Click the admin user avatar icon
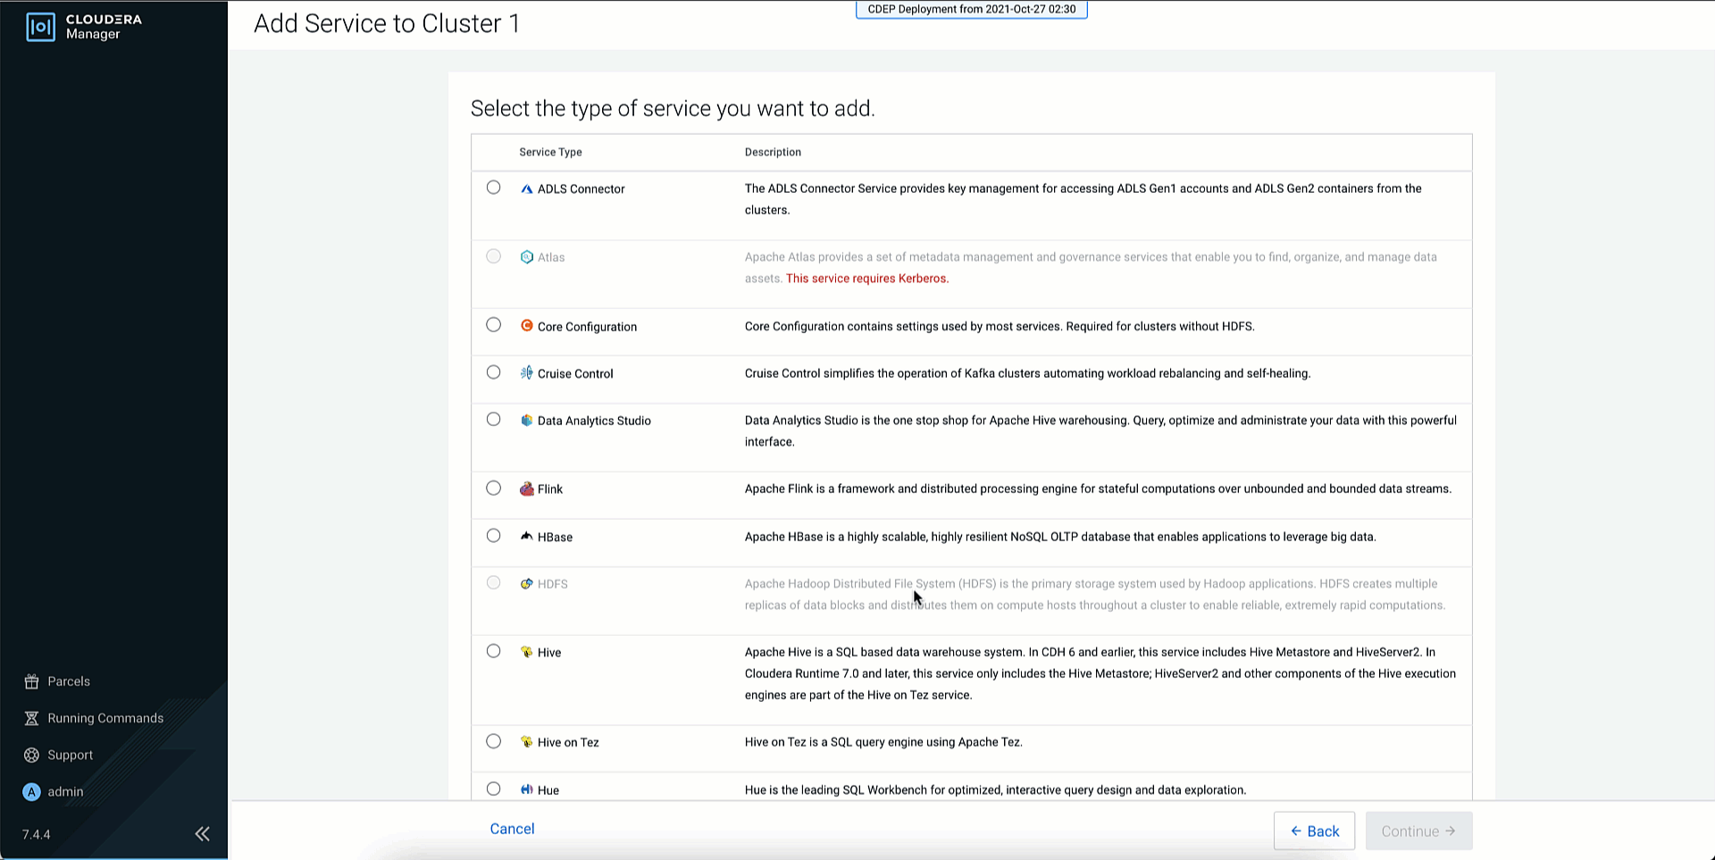This screenshot has width=1715, height=860. [31, 792]
